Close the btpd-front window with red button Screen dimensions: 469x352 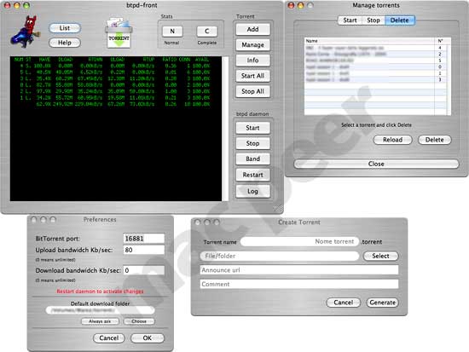(x=8, y=5)
